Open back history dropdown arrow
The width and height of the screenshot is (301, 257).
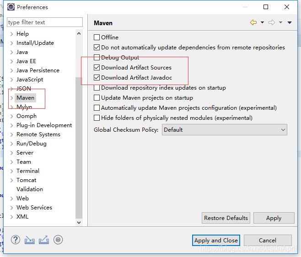point(262,22)
